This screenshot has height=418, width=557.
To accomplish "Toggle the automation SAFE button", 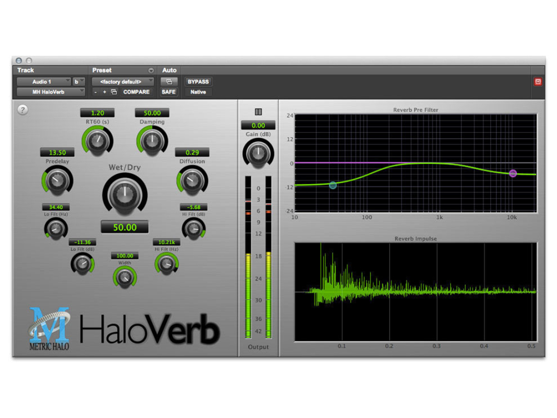I will [169, 92].
